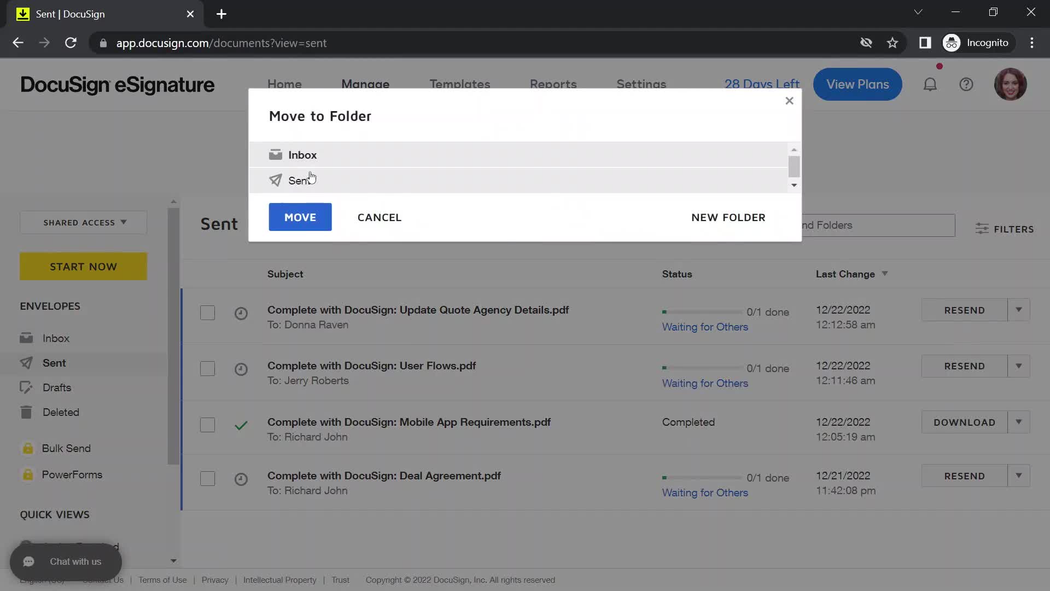Screen dimensions: 1050x591
Task: Check the User Flows.pdf row
Action: (x=207, y=369)
